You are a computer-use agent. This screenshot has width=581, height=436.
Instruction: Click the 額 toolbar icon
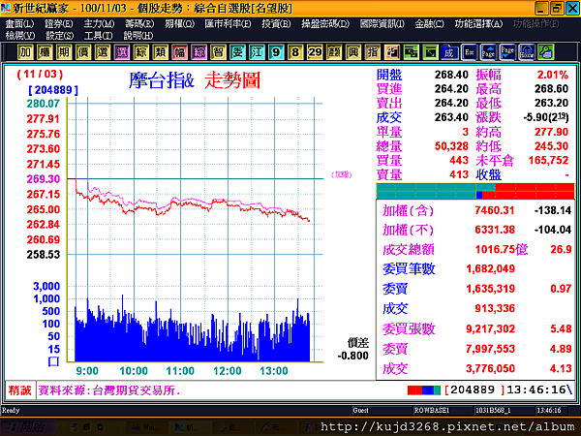point(334,52)
